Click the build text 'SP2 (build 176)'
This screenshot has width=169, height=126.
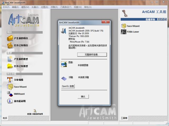[x=97, y=31]
